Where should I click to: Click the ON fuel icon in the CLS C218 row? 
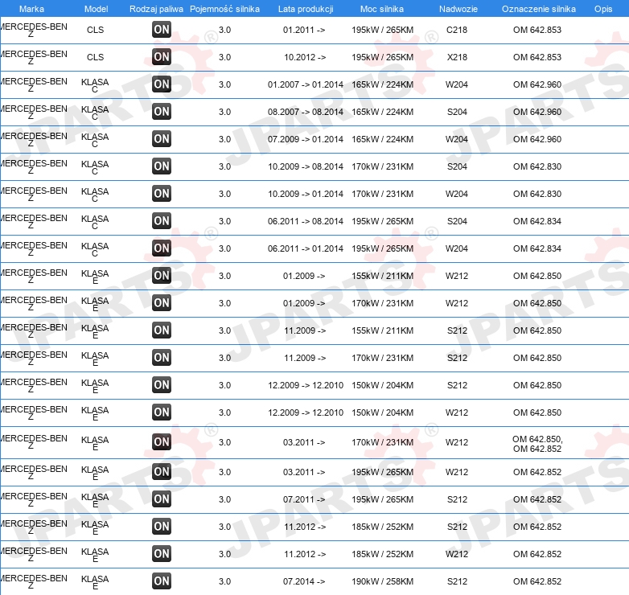162,29
